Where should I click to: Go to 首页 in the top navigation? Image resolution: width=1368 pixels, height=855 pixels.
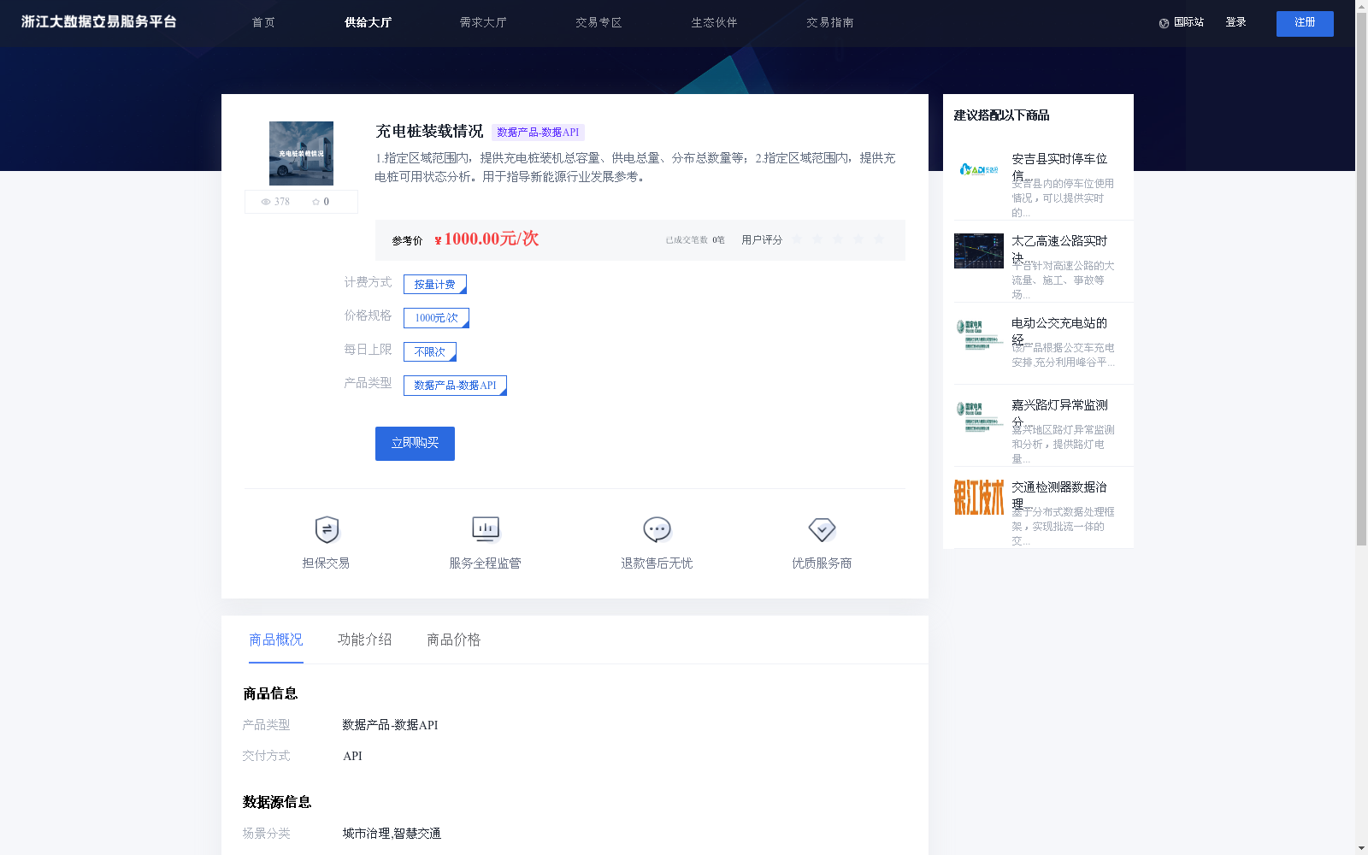pyautogui.click(x=263, y=23)
